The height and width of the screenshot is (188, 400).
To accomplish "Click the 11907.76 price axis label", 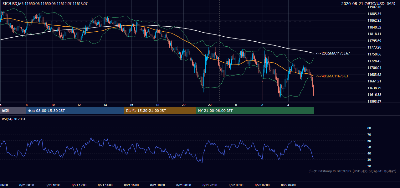I will 374,7.
